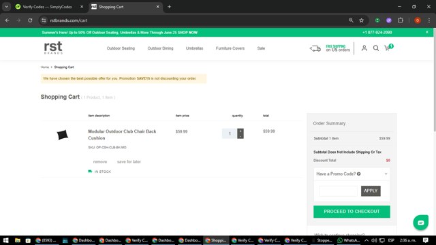
Task: Click the SKU OP-CSH-CLB-BK-MD text
Action: [x=107, y=148]
